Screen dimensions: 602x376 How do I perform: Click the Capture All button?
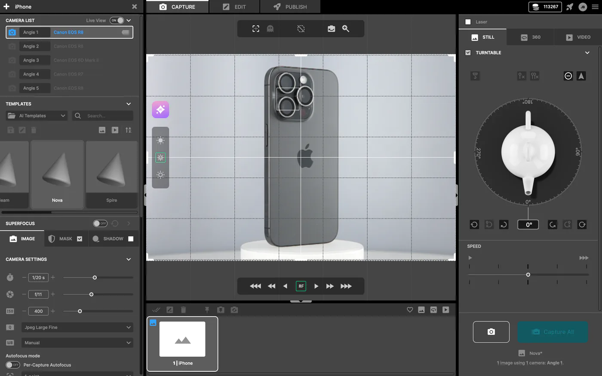tap(553, 332)
